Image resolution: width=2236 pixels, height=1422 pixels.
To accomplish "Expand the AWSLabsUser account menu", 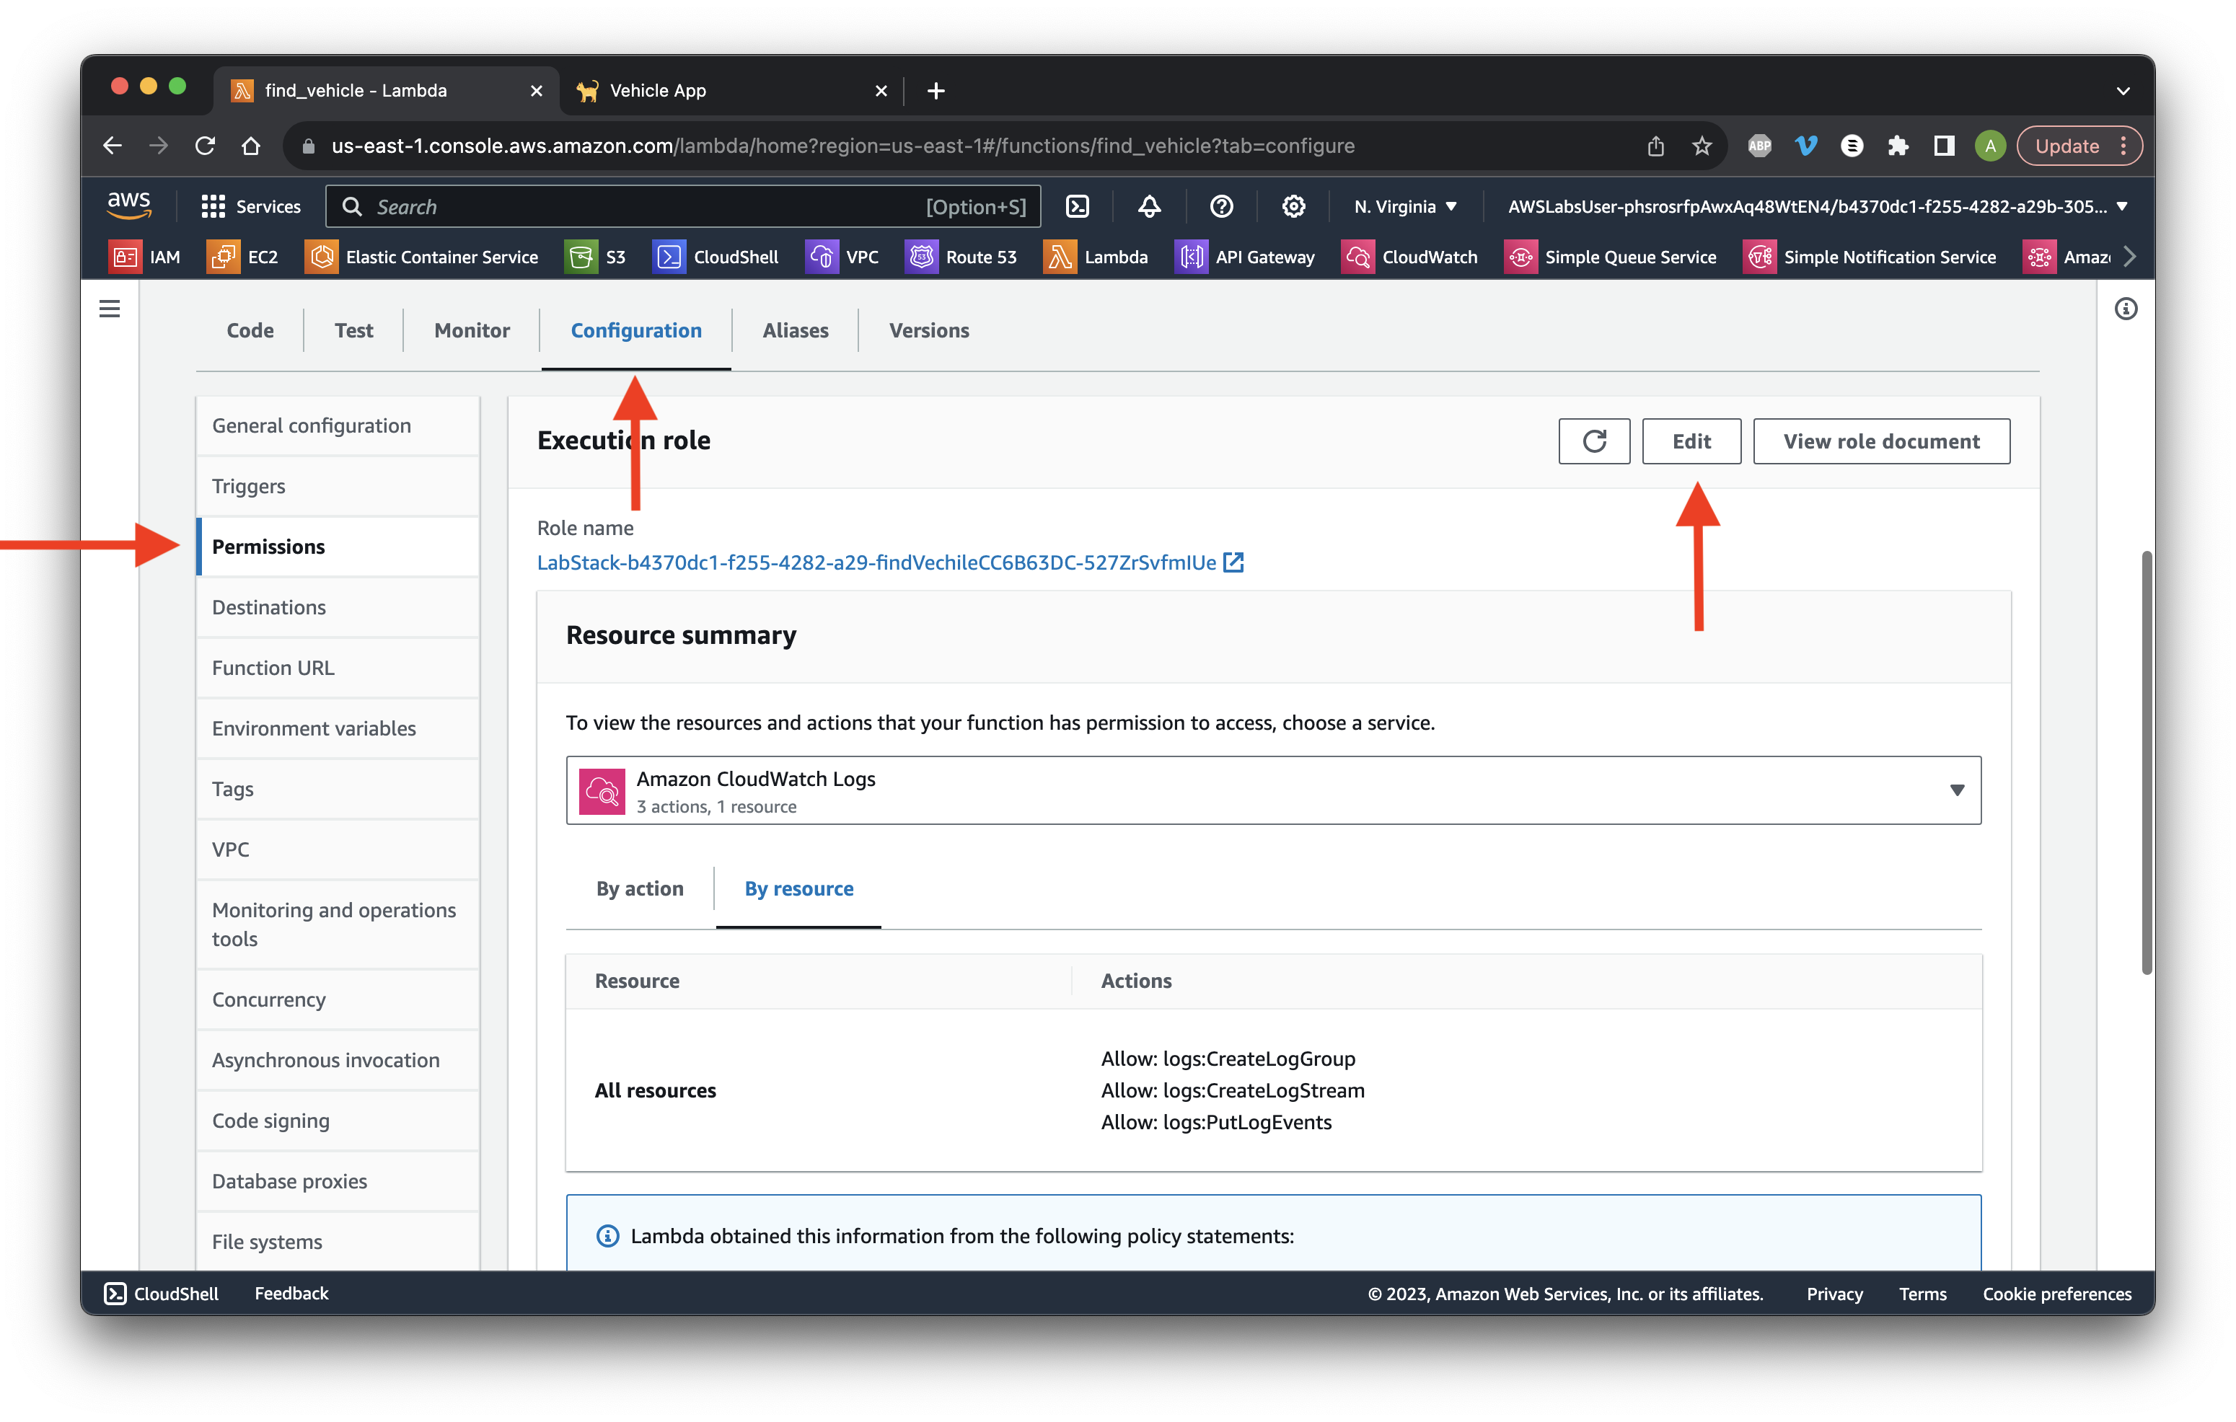I will (1817, 206).
